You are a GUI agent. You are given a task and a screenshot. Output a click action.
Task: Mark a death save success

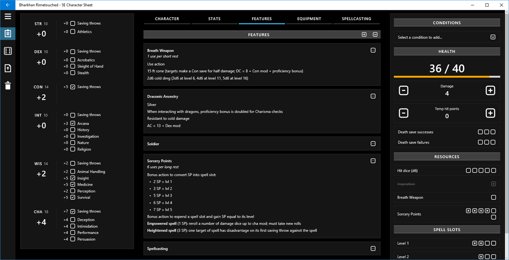(480, 132)
